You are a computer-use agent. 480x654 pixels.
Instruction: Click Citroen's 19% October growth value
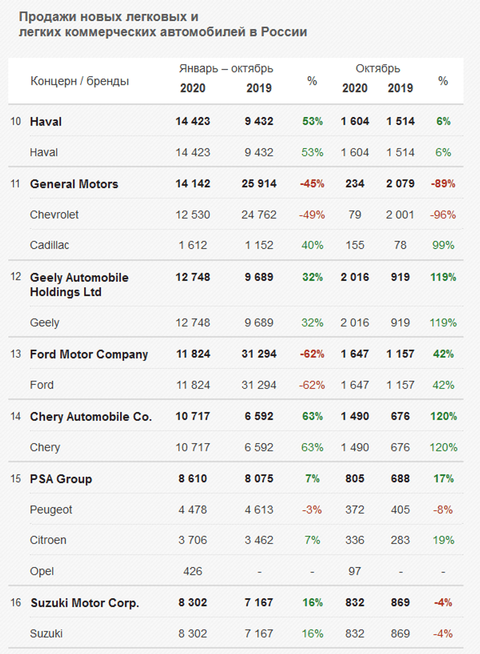443,540
